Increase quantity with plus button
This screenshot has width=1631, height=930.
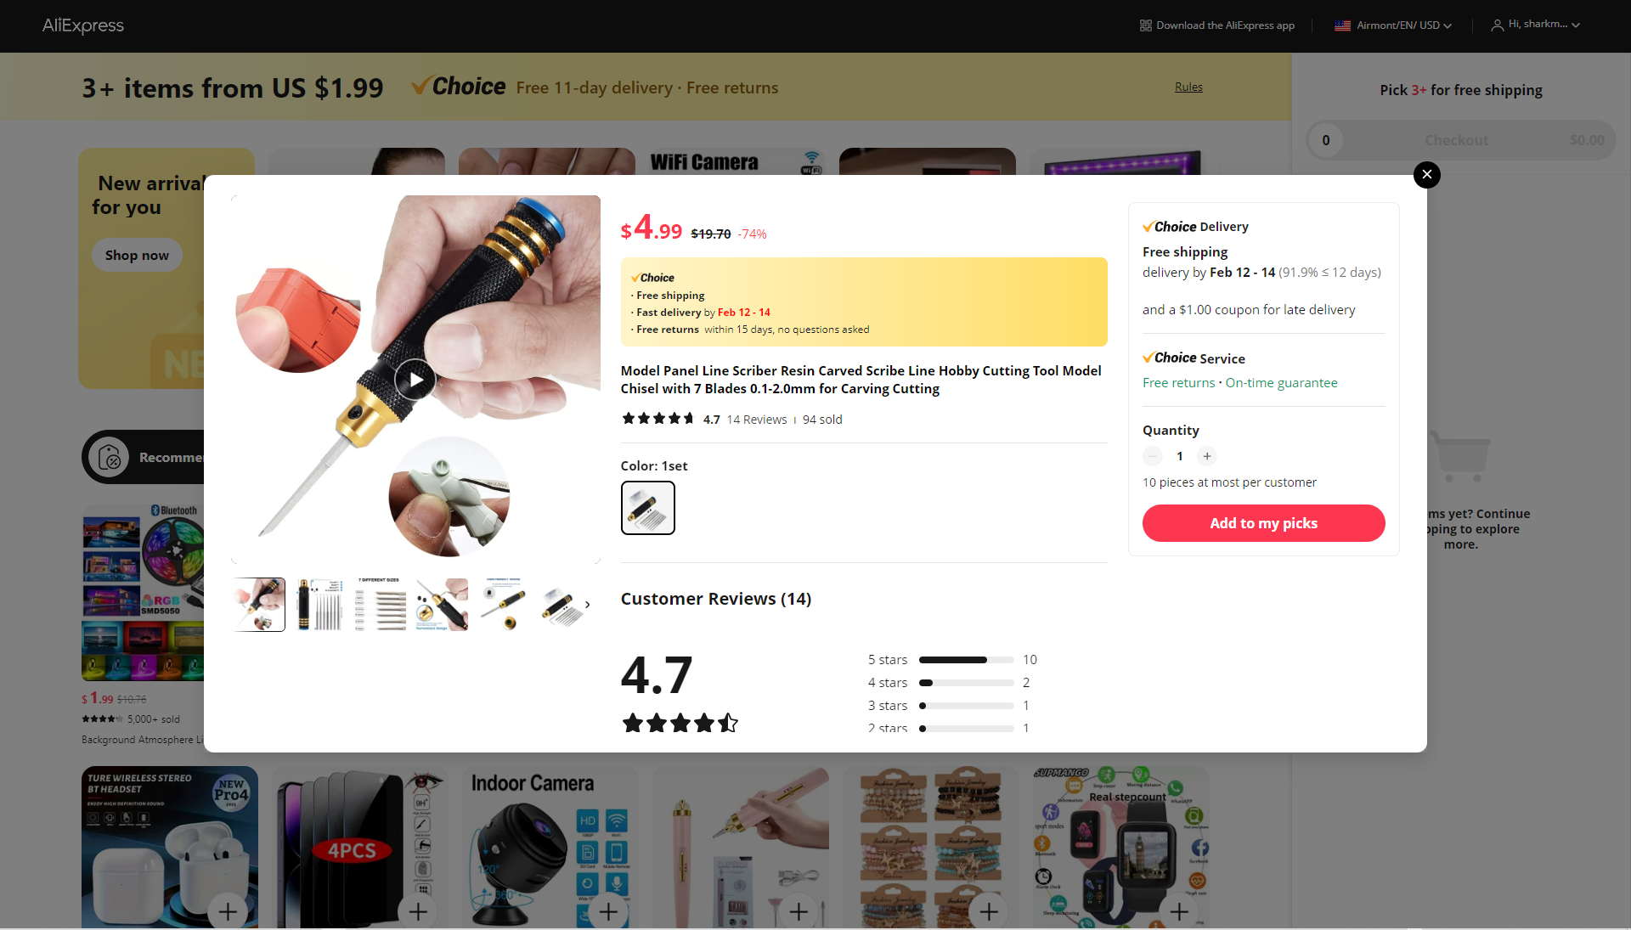point(1207,456)
